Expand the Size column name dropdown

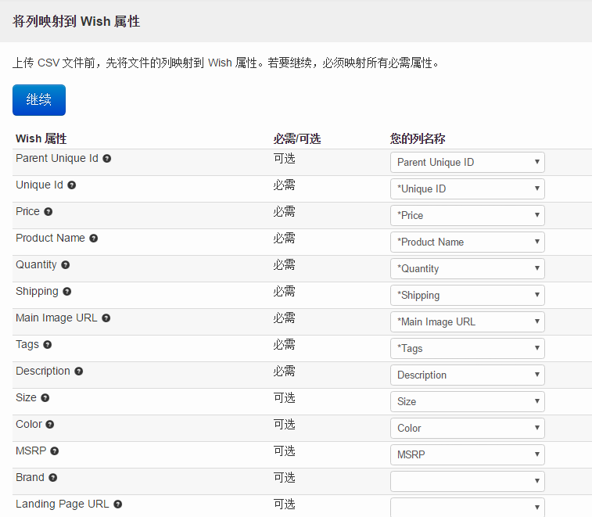coord(467,402)
